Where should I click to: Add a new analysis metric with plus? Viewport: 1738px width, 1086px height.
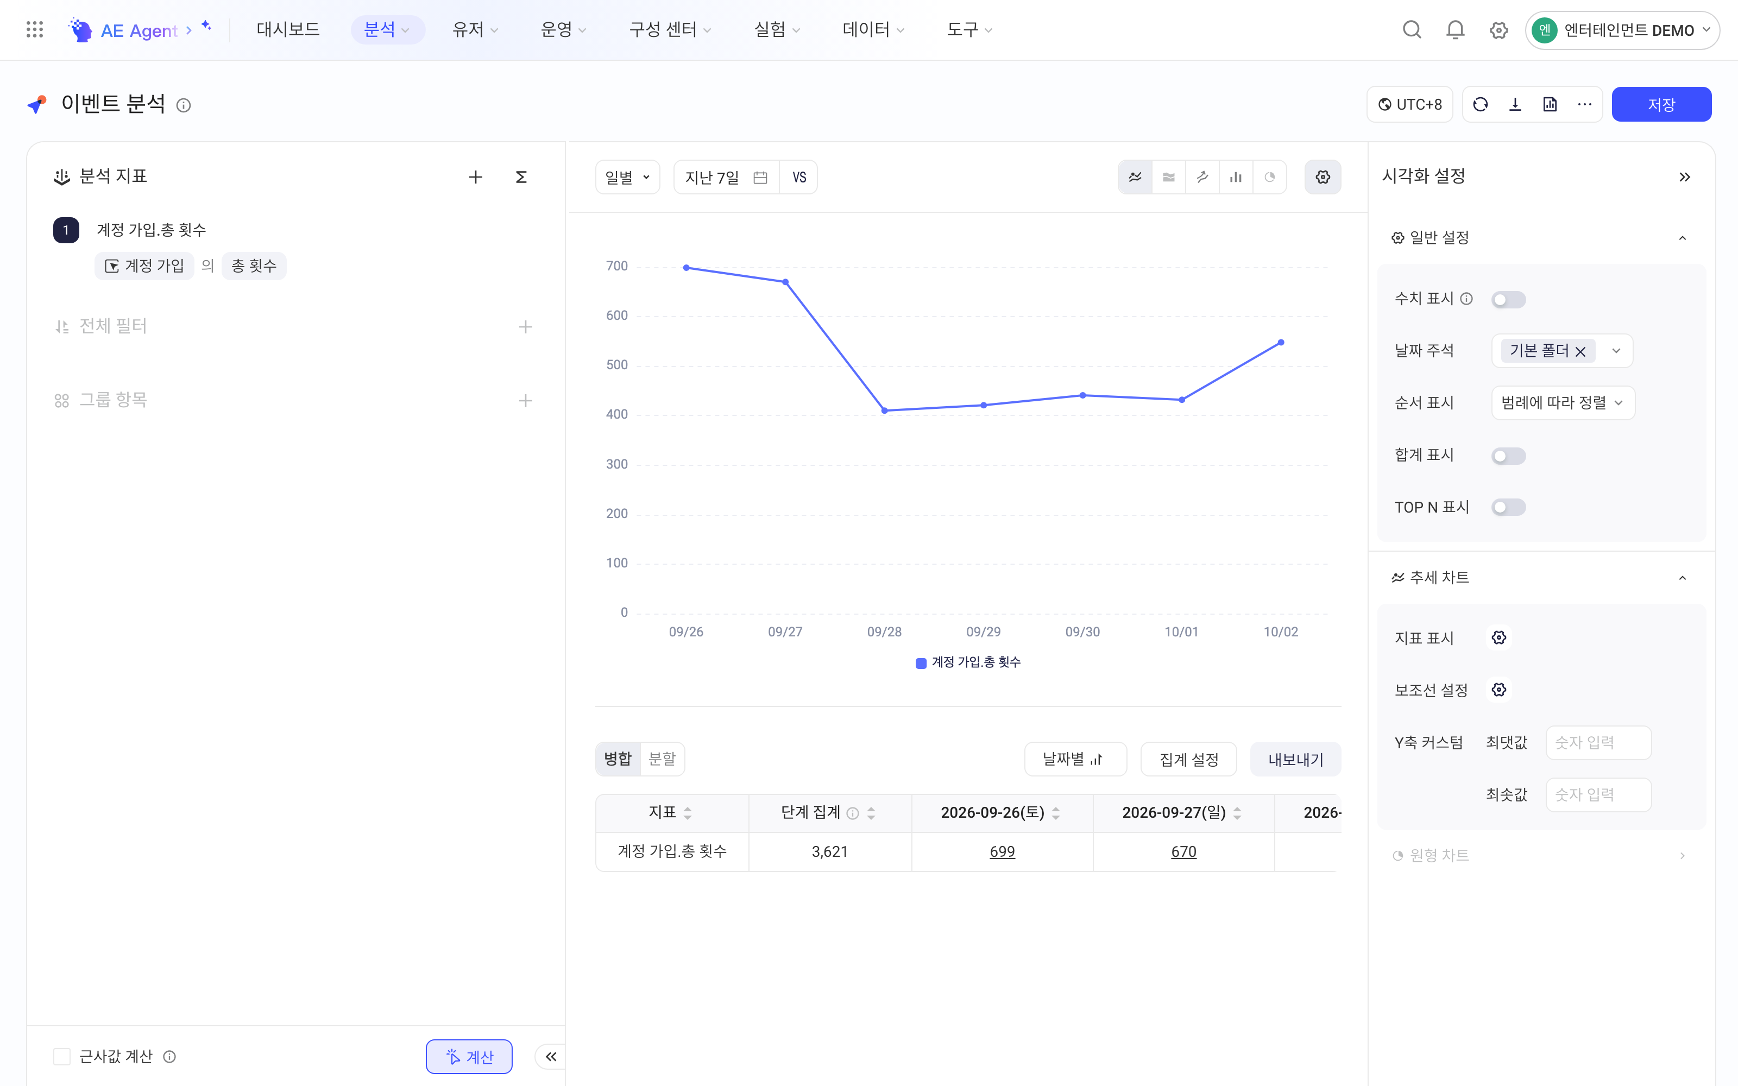tap(475, 176)
